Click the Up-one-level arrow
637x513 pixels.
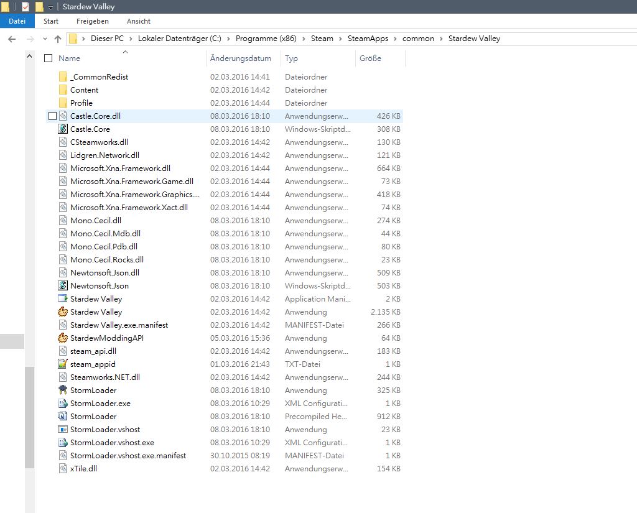pos(57,39)
